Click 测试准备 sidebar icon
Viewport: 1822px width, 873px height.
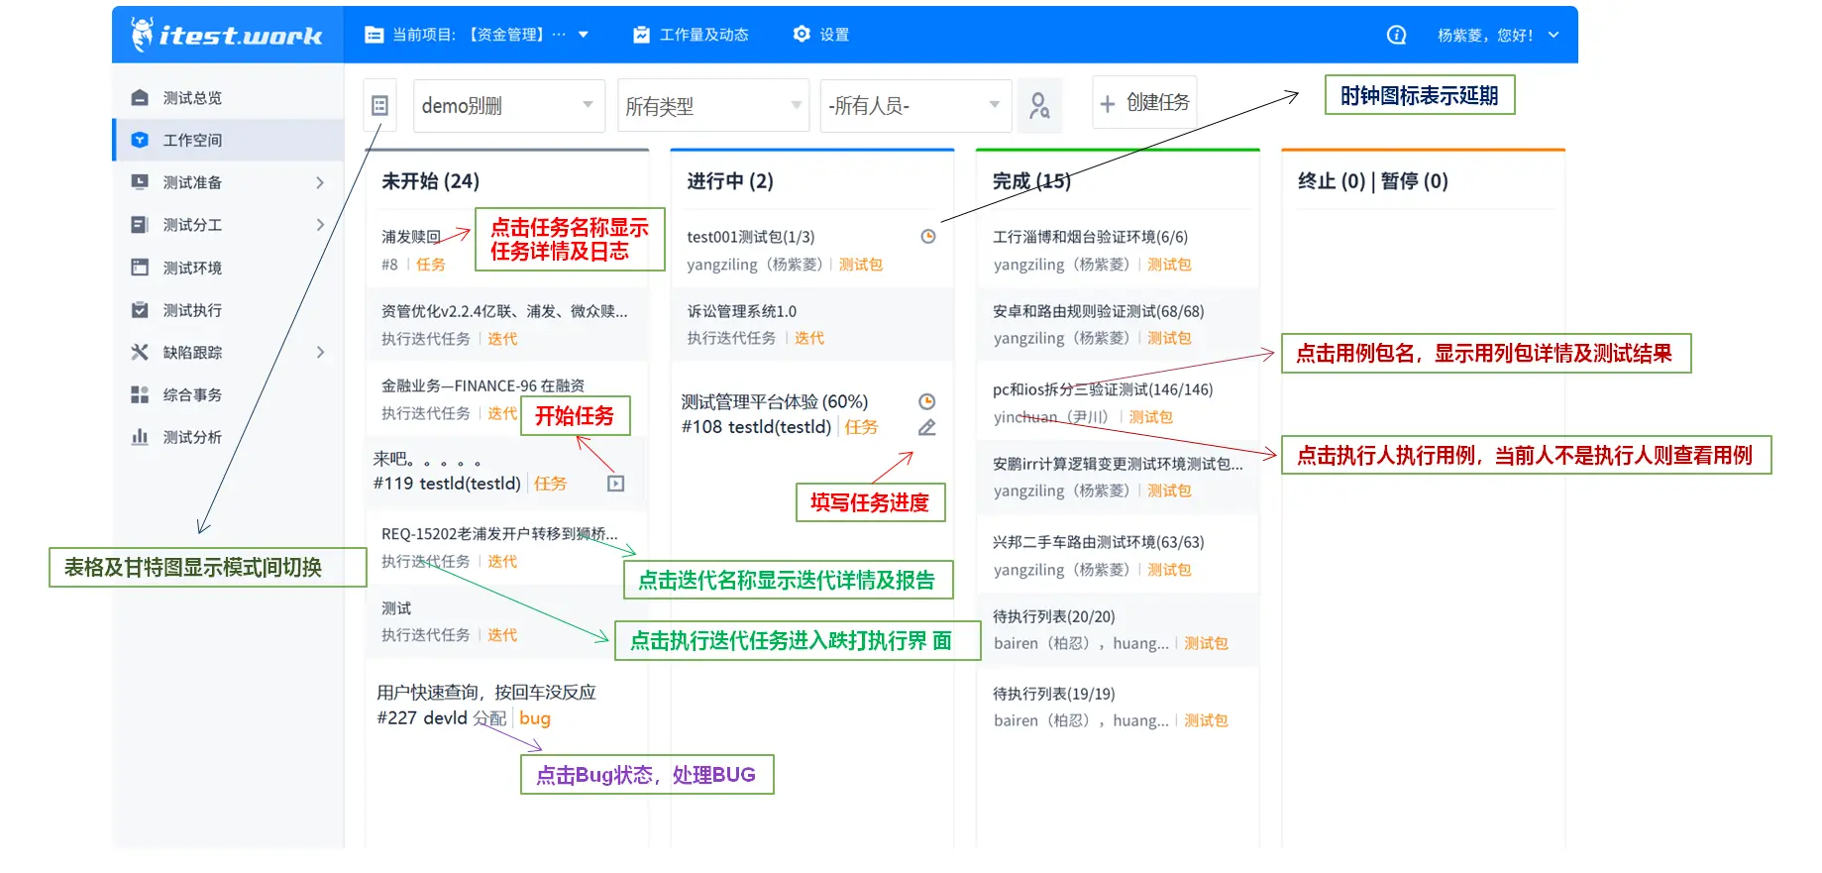click(x=140, y=182)
